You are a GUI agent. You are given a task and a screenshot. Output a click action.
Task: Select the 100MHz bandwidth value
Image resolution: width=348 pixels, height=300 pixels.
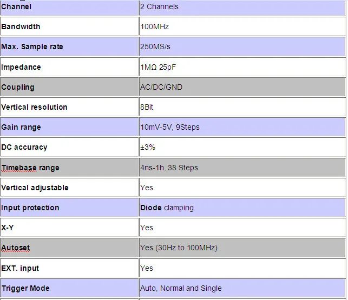(x=154, y=26)
